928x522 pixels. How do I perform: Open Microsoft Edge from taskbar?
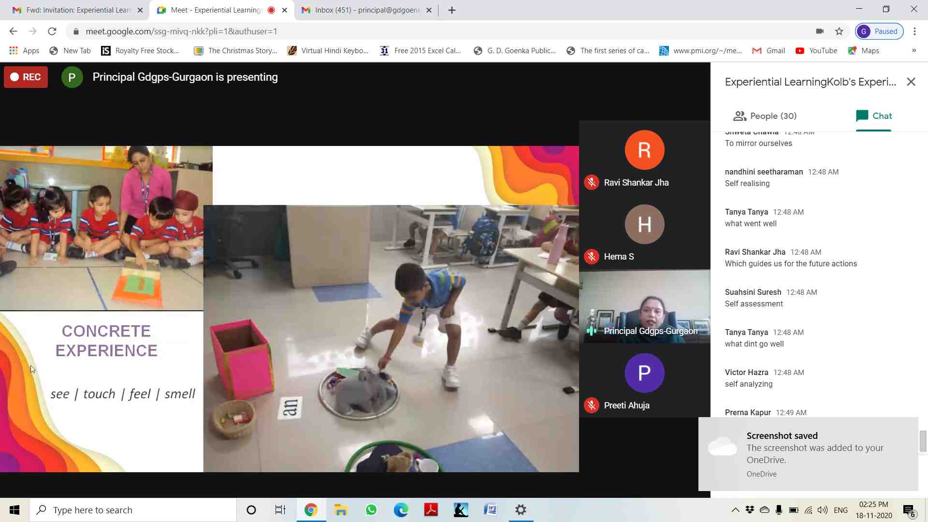401,510
